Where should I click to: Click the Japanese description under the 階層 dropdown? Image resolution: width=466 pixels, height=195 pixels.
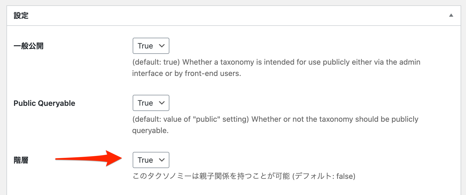pyautogui.click(x=244, y=176)
